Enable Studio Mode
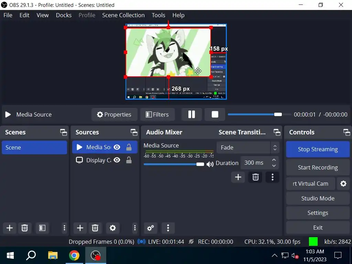 point(318,198)
